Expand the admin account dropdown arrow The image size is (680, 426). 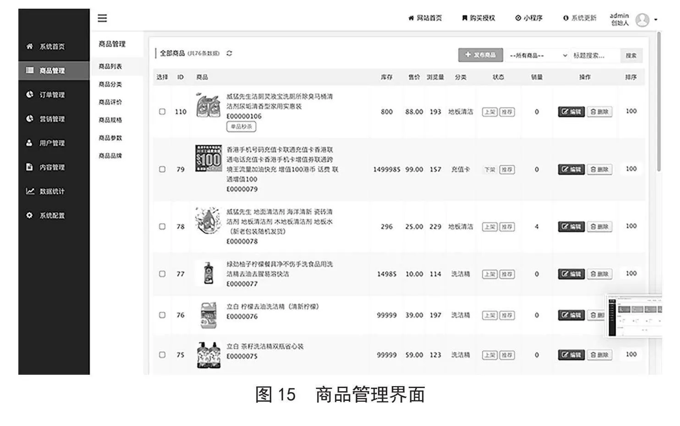(656, 20)
